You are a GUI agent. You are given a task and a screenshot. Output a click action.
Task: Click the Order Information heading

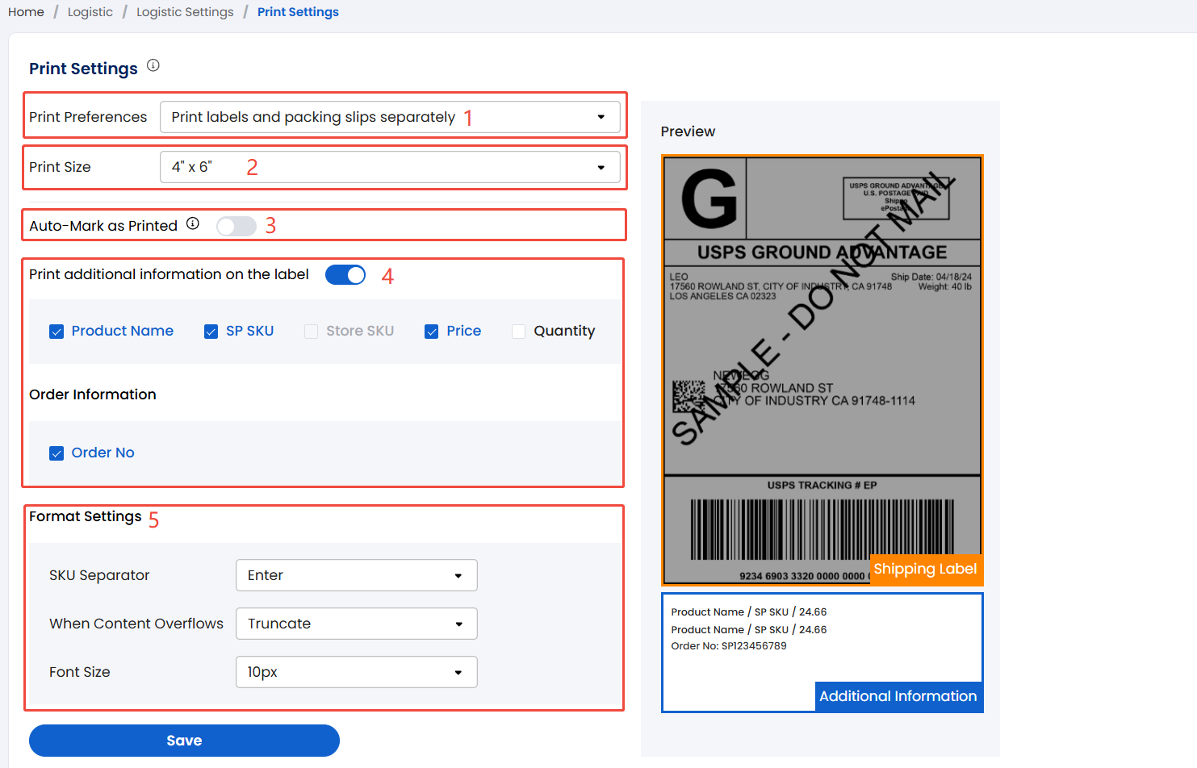coord(93,394)
